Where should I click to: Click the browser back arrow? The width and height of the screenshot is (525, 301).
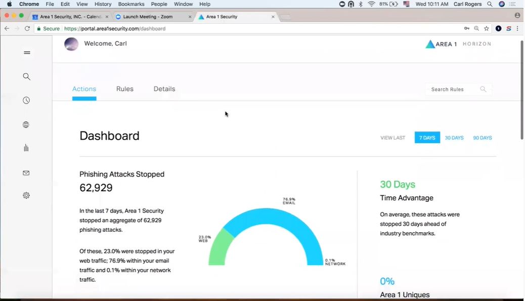pos(7,28)
